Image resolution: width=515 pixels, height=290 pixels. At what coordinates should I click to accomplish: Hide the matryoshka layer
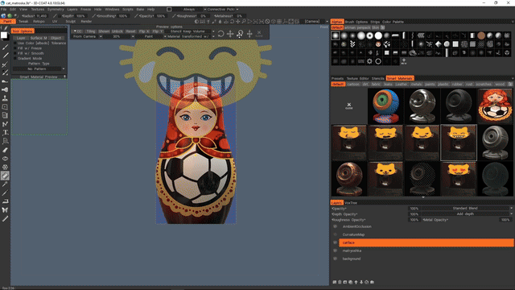(335, 251)
